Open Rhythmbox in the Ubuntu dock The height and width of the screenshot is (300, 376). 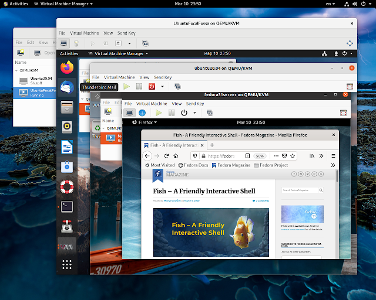pos(67,127)
